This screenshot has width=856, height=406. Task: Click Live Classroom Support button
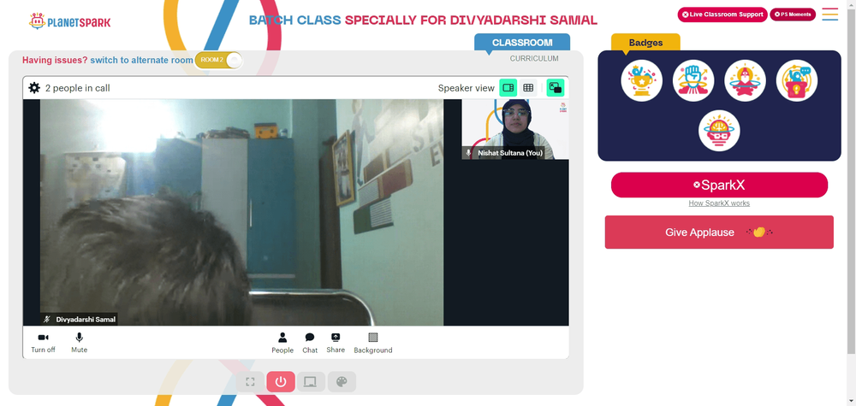[722, 15]
